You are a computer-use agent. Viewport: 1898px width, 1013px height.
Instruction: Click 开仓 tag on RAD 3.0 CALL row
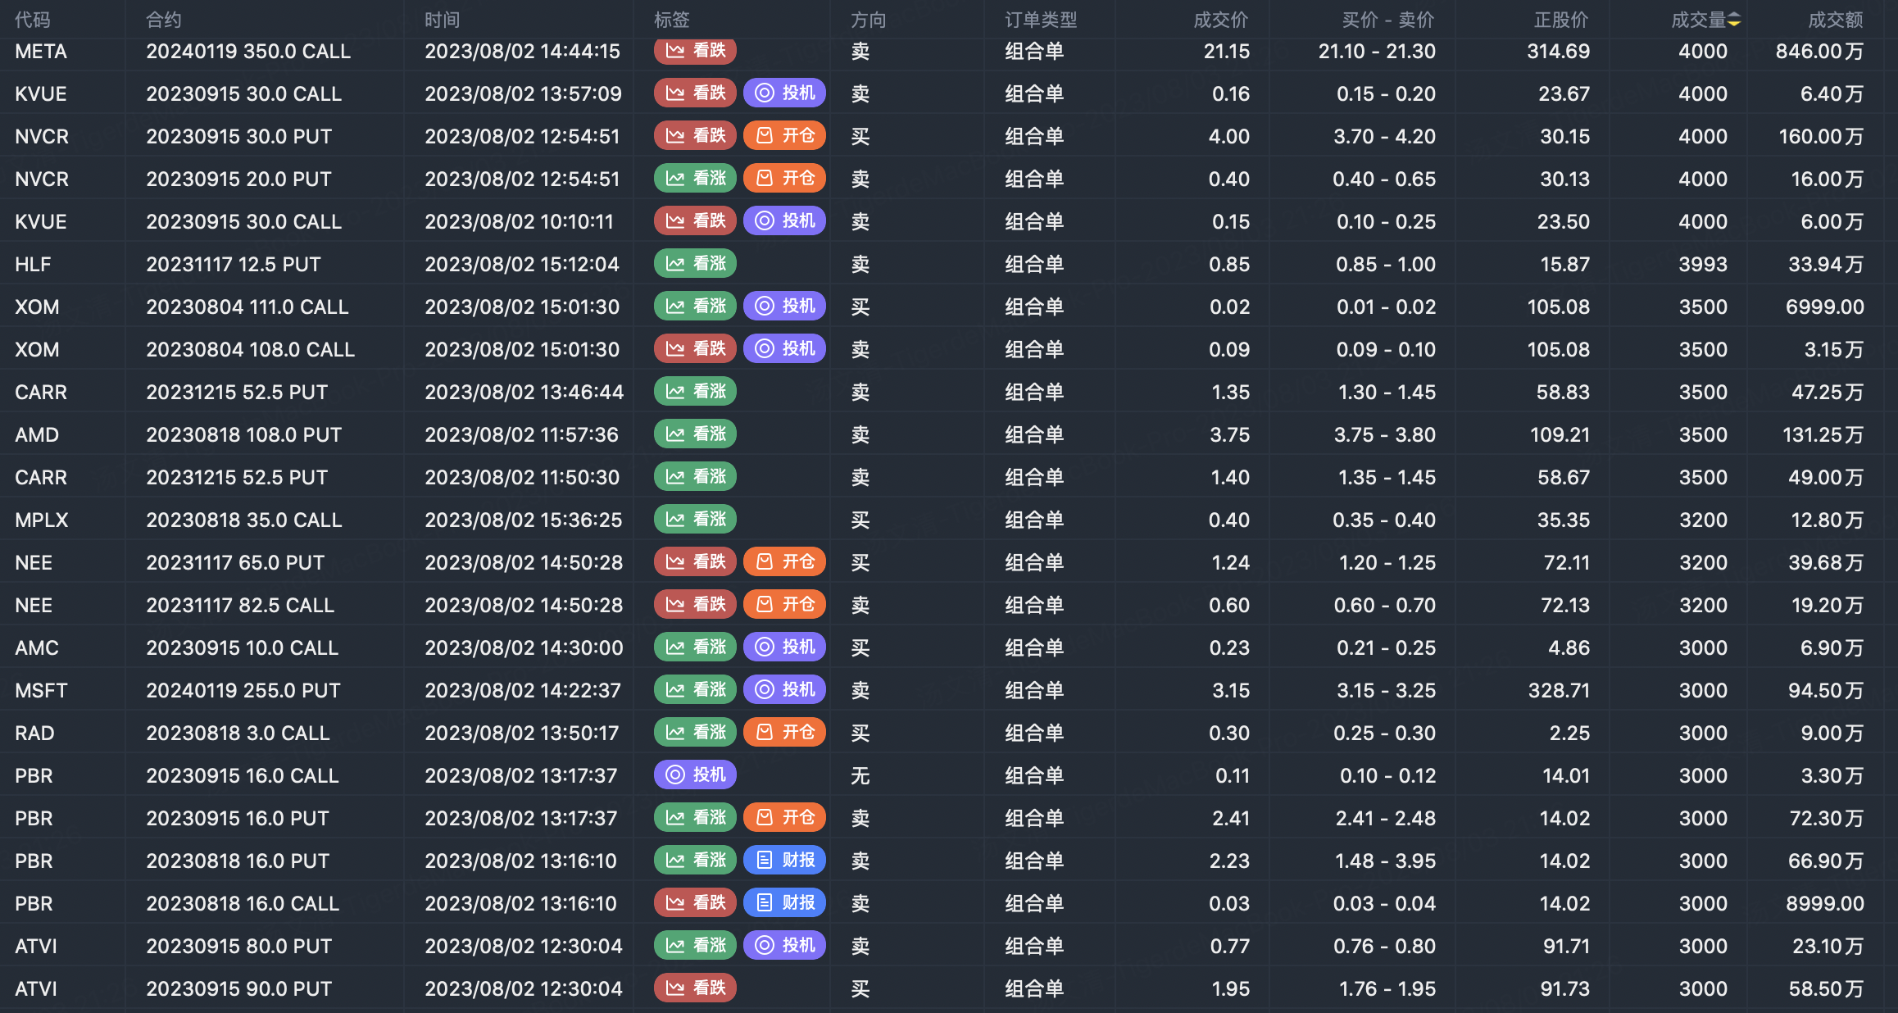coord(784,732)
